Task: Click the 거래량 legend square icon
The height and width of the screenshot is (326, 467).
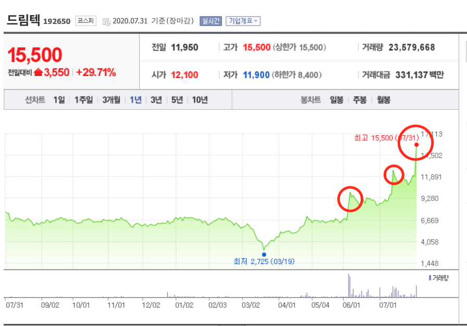Action: (430, 278)
